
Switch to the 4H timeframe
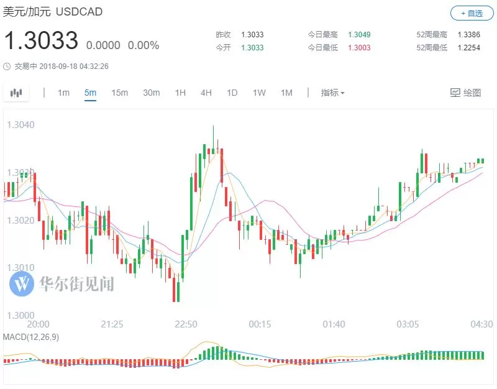point(206,93)
